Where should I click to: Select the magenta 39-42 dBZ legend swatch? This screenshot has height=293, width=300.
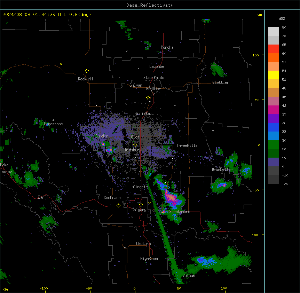274,110
